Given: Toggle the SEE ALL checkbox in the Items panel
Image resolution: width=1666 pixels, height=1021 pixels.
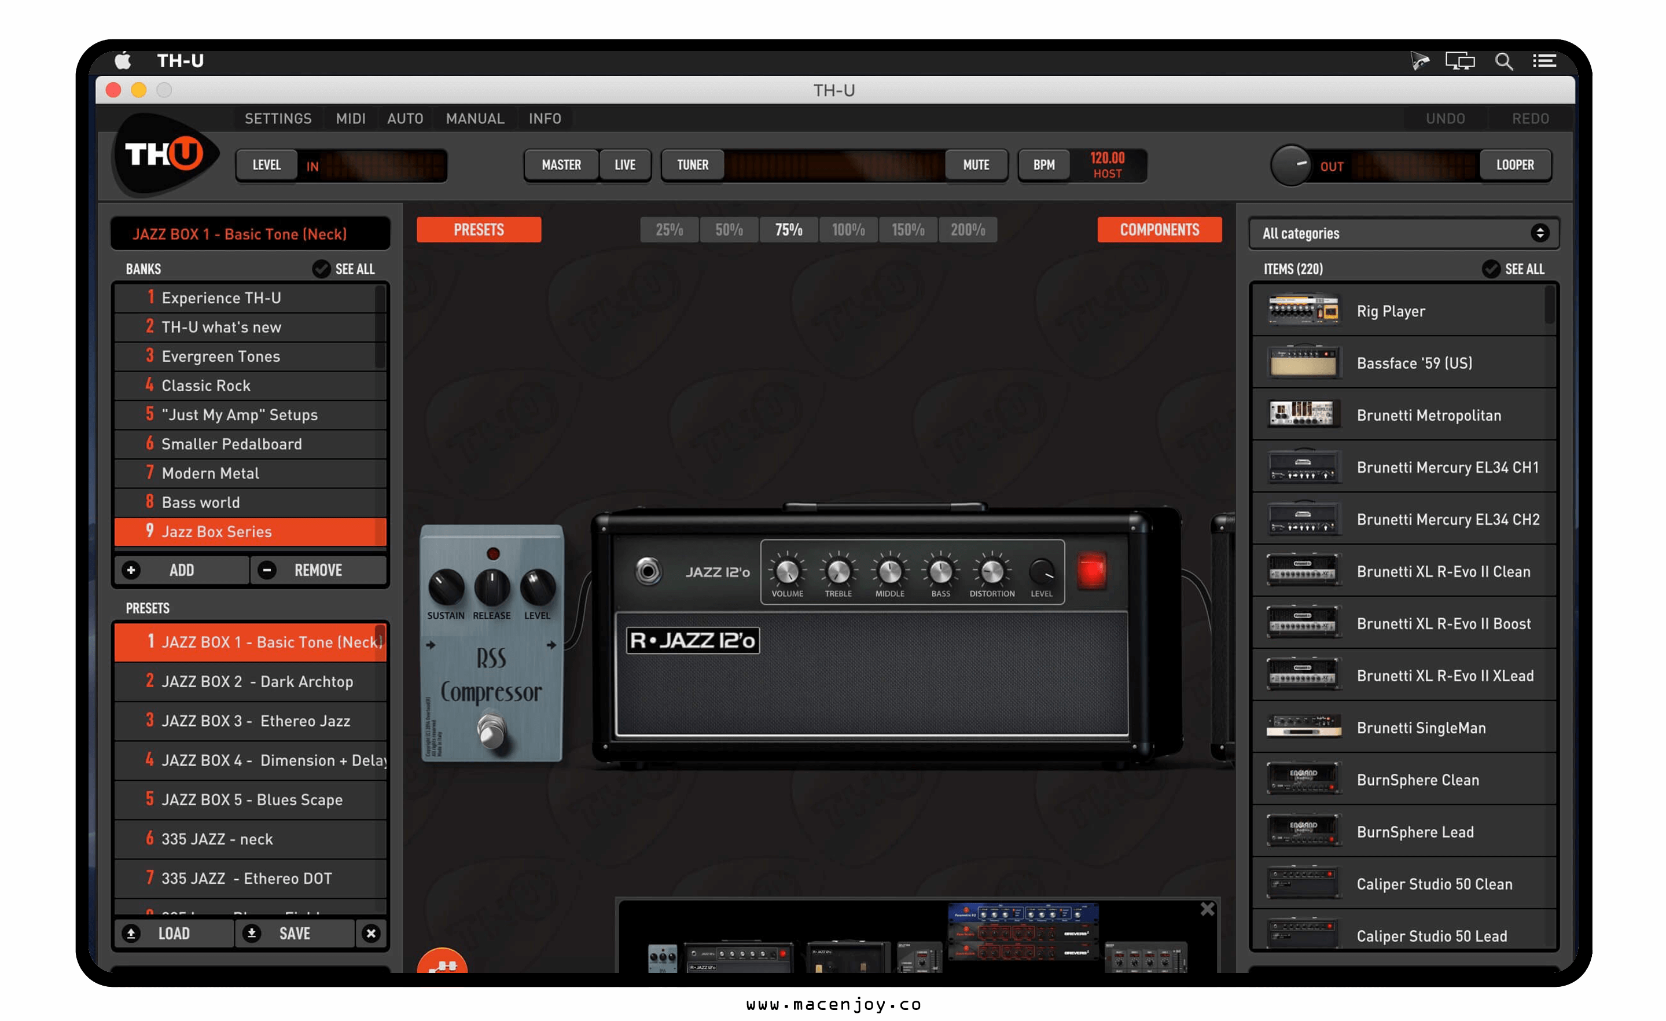Looking at the screenshot, I should [x=1492, y=269].
